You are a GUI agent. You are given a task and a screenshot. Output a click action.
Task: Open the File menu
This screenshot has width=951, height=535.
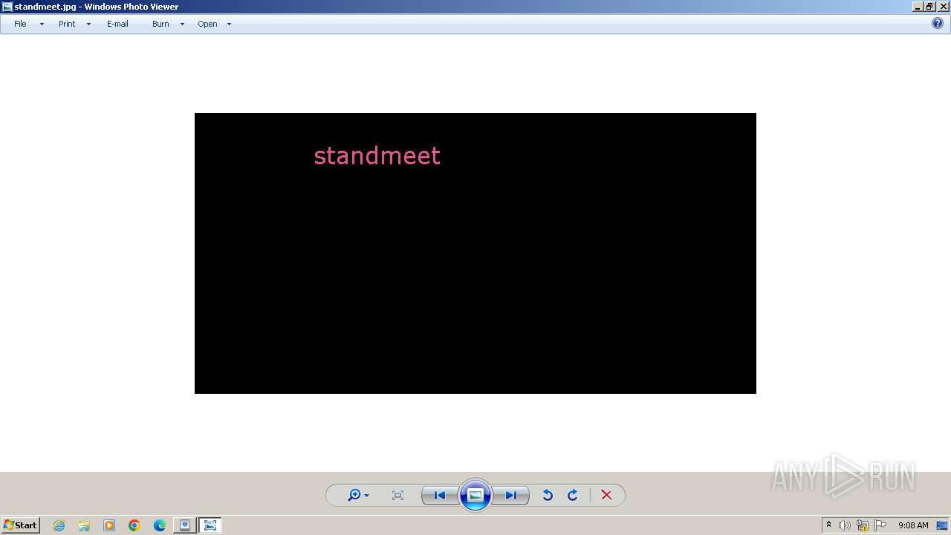pyautogui.click(x=20, y=24)
